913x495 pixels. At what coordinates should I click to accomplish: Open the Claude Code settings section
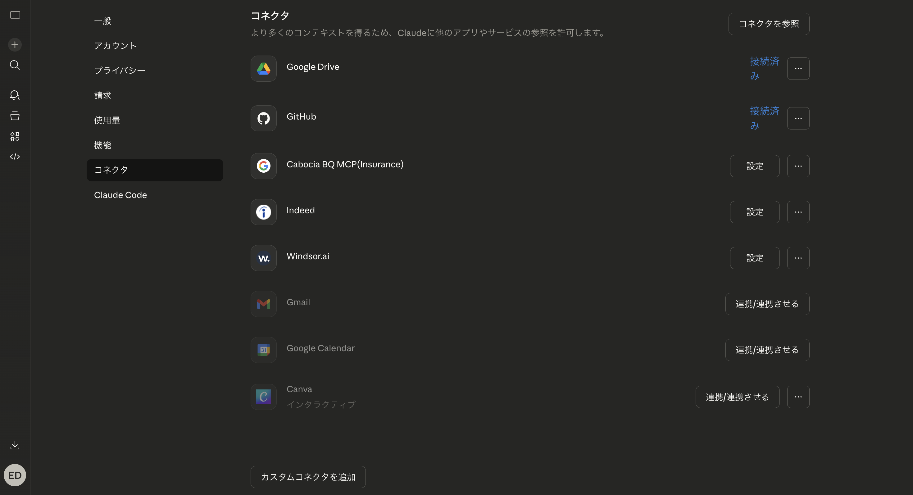120,195
